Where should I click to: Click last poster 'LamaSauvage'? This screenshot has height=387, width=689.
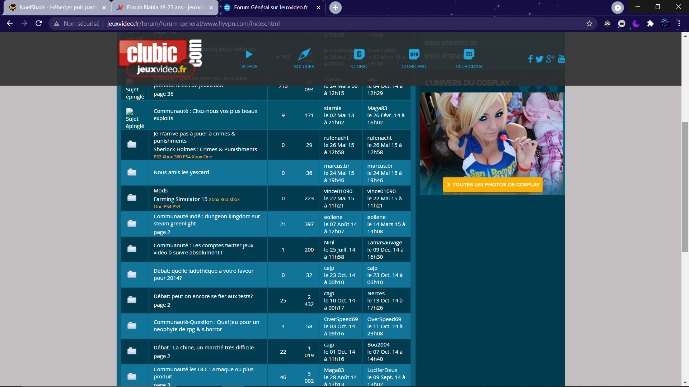point(384,243)
